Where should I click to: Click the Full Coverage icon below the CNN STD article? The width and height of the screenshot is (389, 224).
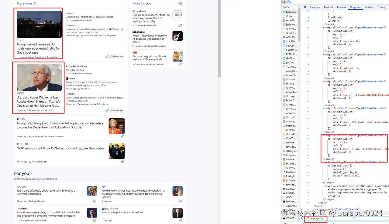click(181, 64)
